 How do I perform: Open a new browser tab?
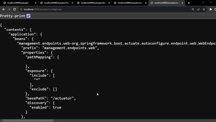coord(189,3)
